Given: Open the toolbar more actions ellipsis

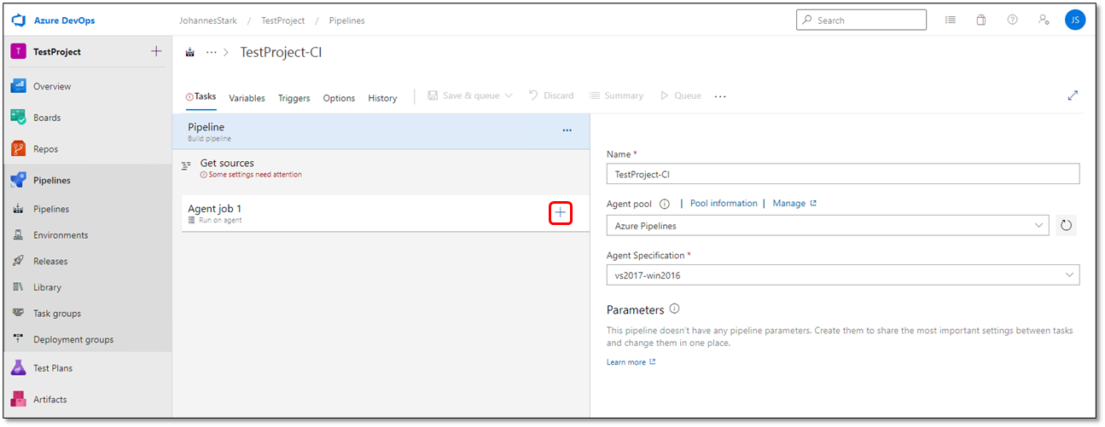Looking at the screenshot, I should point(720,96).
